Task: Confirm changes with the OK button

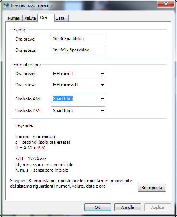Action: (98, 207)
